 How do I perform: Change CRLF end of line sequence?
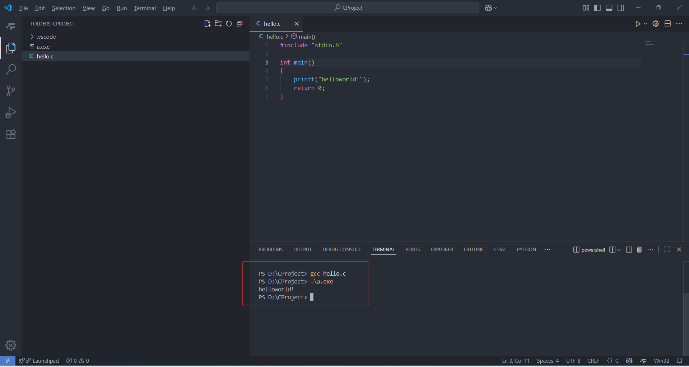pyautogui.click(x=593, y=361)
